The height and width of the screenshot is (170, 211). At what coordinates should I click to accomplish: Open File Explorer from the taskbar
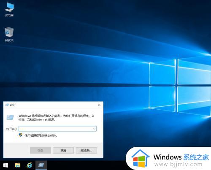click(x=18, y=165)
